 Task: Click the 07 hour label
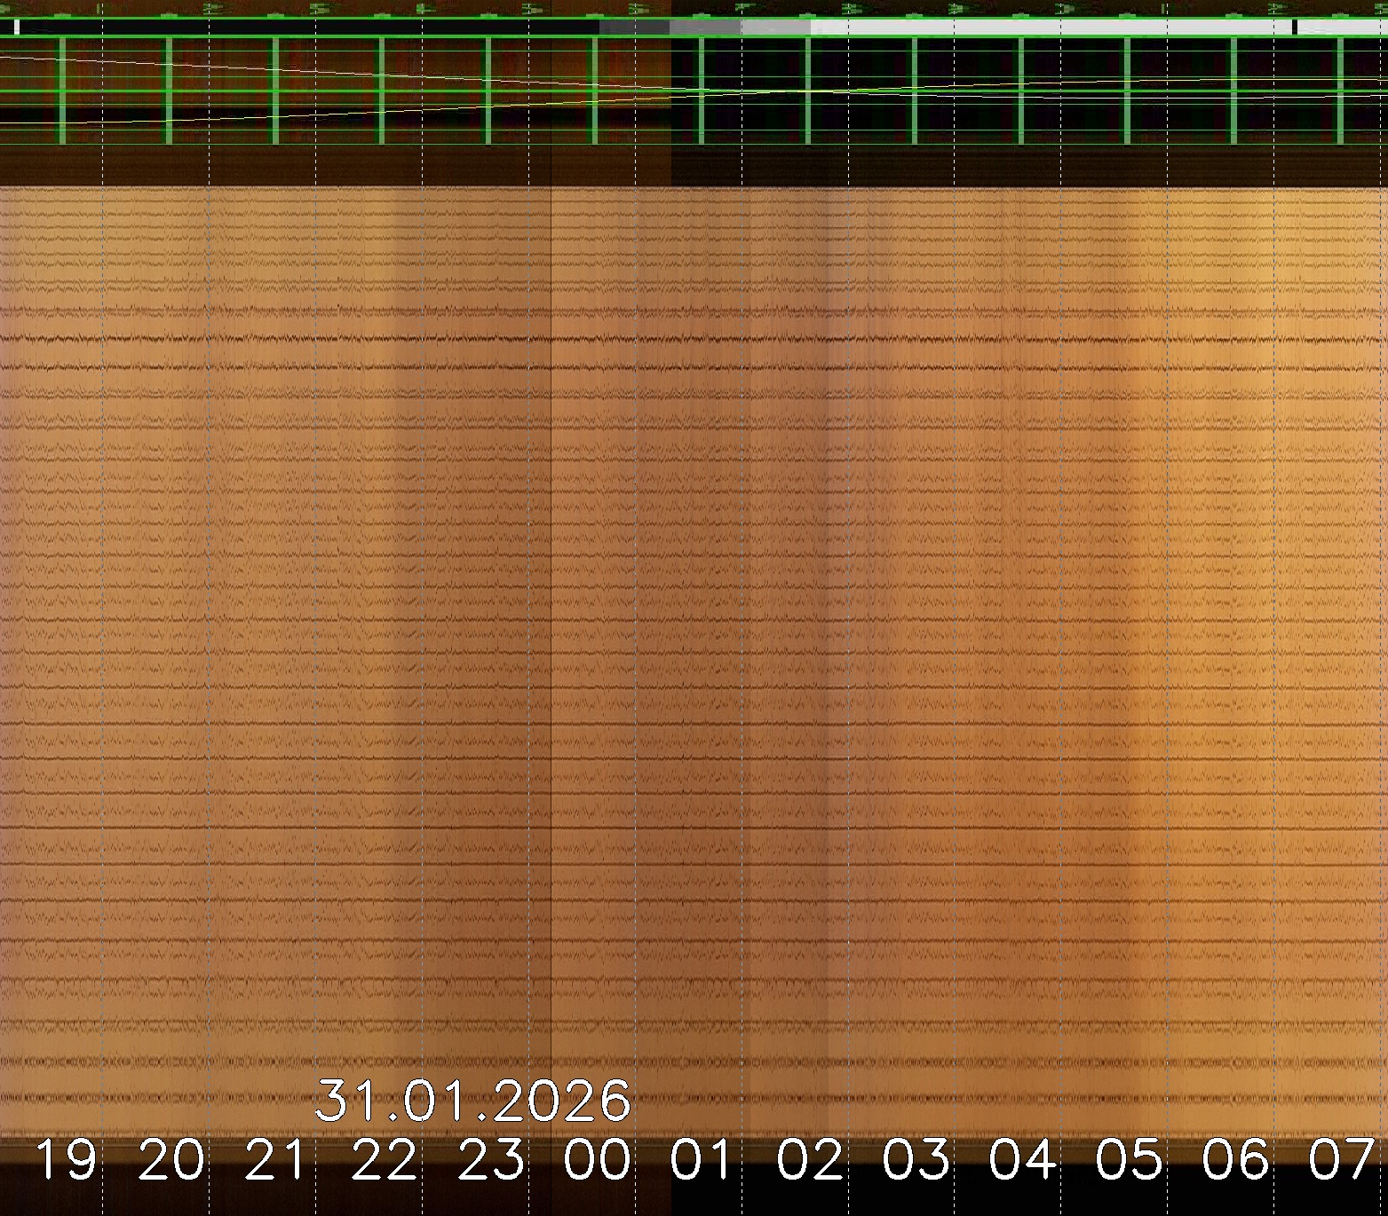tap(1342, 1161)
